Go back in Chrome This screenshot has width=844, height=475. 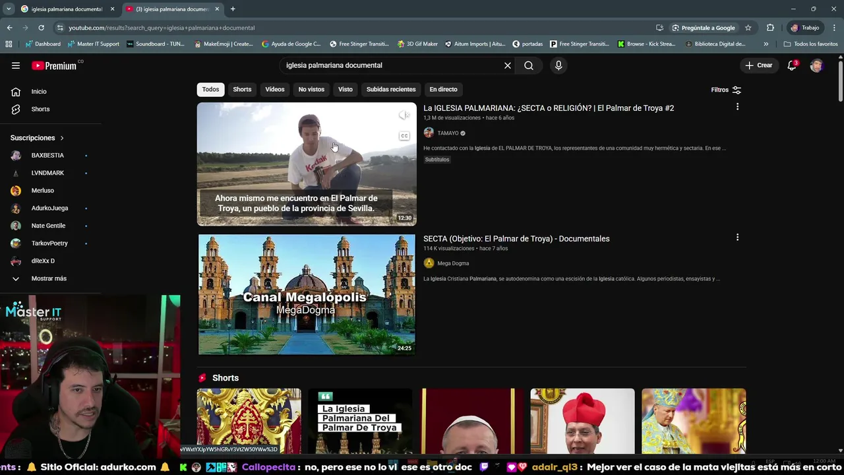pyautogui.click(x=9, y=28)
